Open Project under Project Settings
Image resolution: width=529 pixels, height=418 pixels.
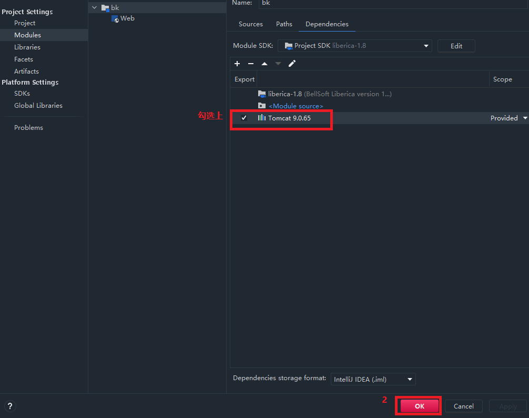point(25,23)
